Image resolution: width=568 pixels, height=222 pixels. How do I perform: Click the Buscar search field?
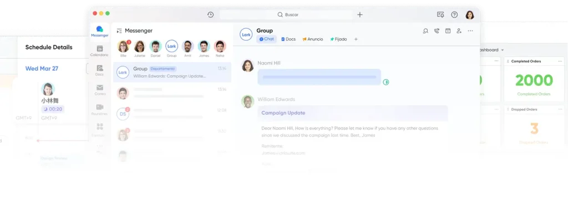click(x=287, y=15)
